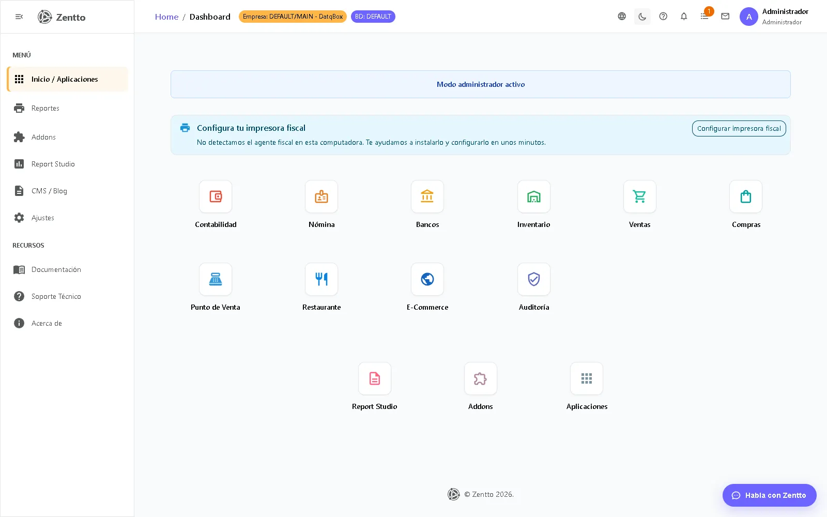The width and height of the screenshot is (827, 517).
Task: Open the Ventas cart icon
Action: point(640,196)
